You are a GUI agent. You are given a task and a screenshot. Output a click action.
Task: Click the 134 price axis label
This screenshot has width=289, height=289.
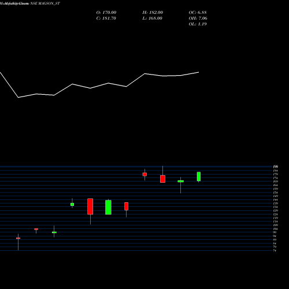click(275, 207)
